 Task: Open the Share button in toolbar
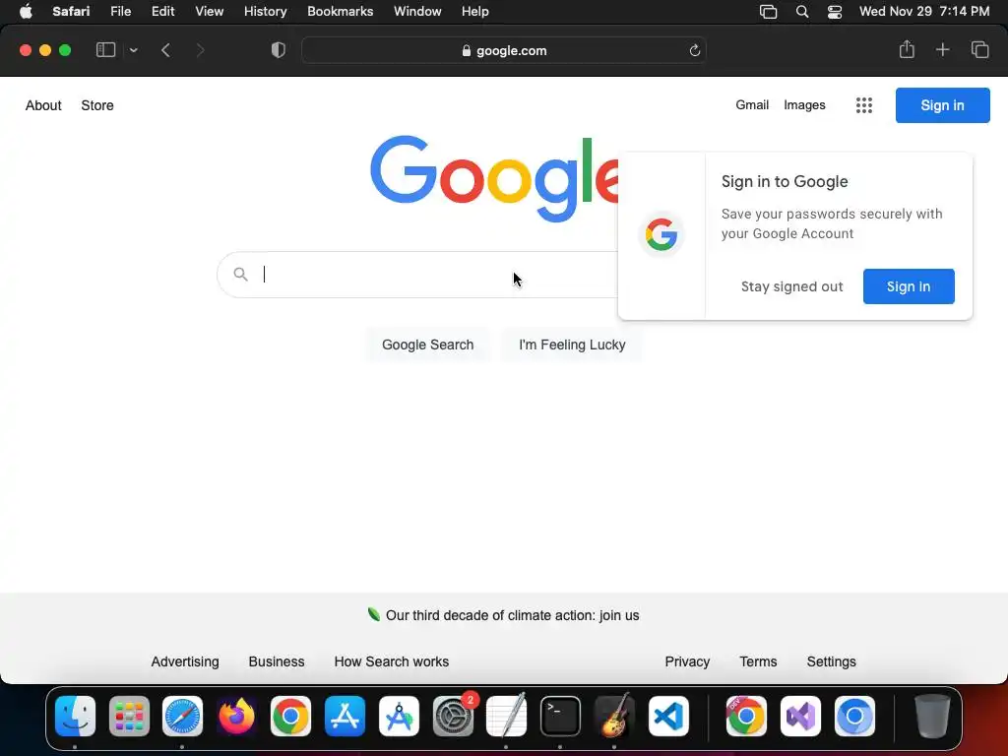coord(907,49)
